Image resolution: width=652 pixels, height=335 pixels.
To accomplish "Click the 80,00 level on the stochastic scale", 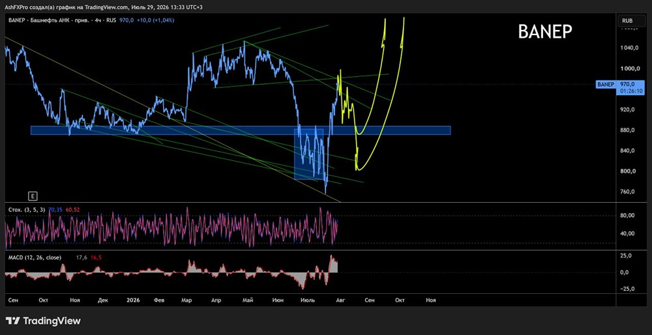I will click(x=630, y=215).
